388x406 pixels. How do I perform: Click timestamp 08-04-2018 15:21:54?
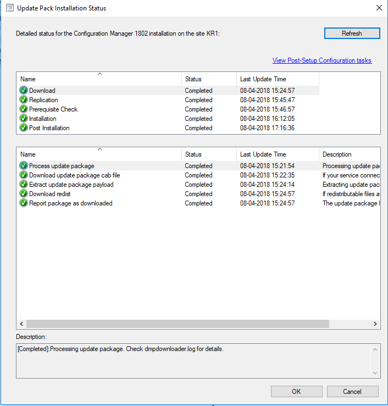coord(267,166)
